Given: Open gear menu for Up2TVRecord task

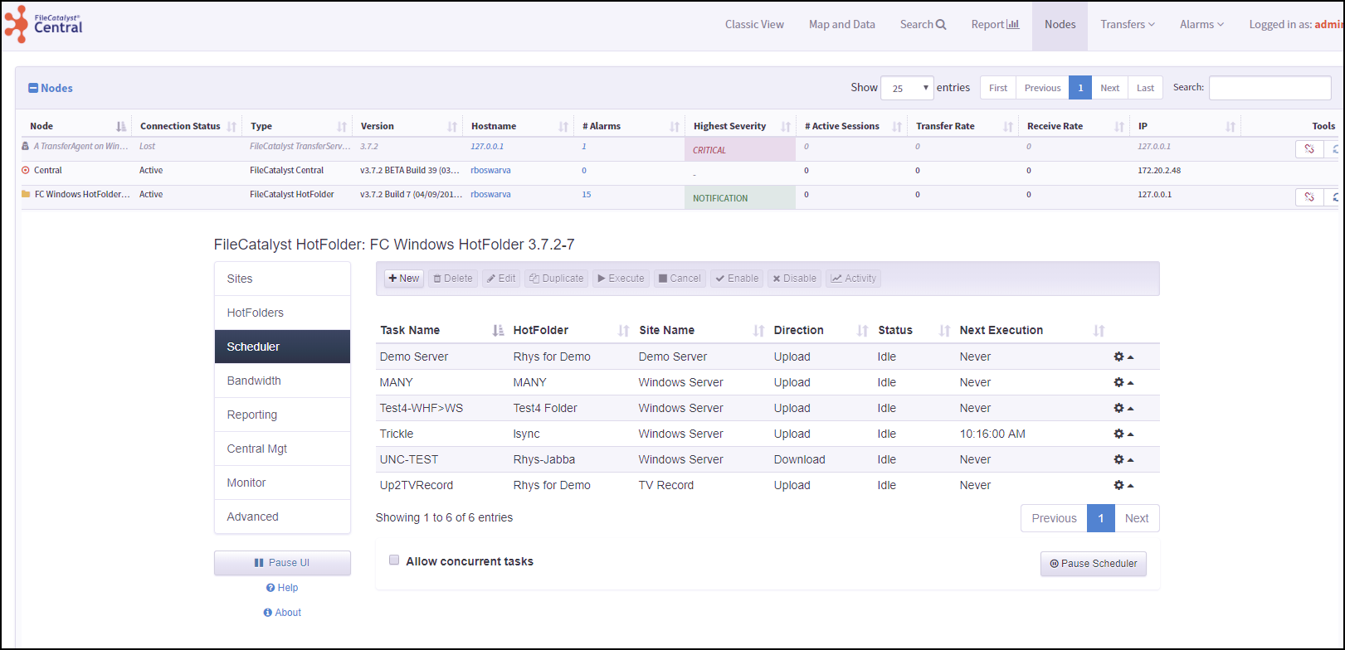Looking at the screenshot, I should [x=1123, y=485].
